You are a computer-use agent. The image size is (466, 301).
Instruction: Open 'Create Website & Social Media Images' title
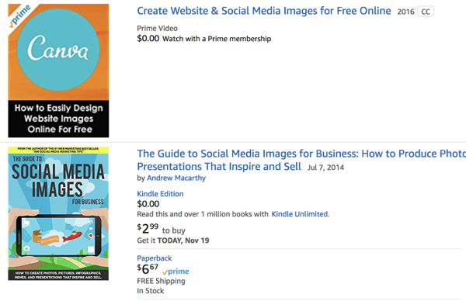click(x=264, y=11)
